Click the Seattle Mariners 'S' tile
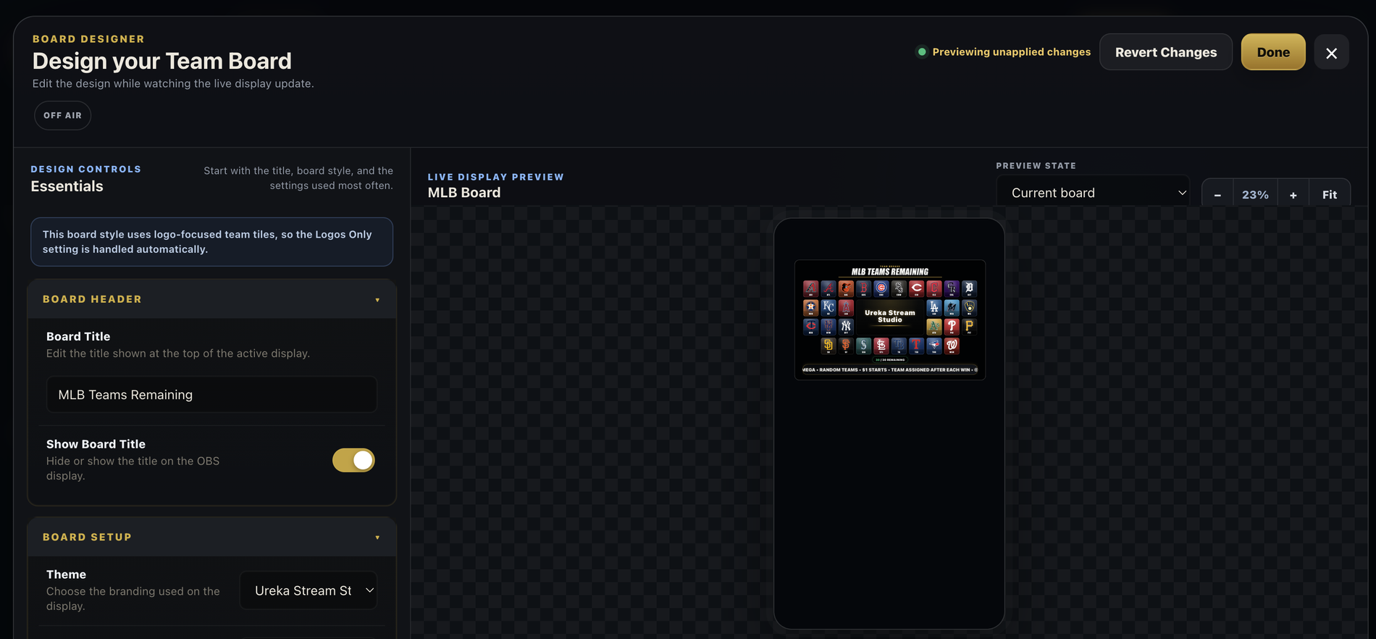Viewport: 1376px width, 639px height. click(863, 346)
